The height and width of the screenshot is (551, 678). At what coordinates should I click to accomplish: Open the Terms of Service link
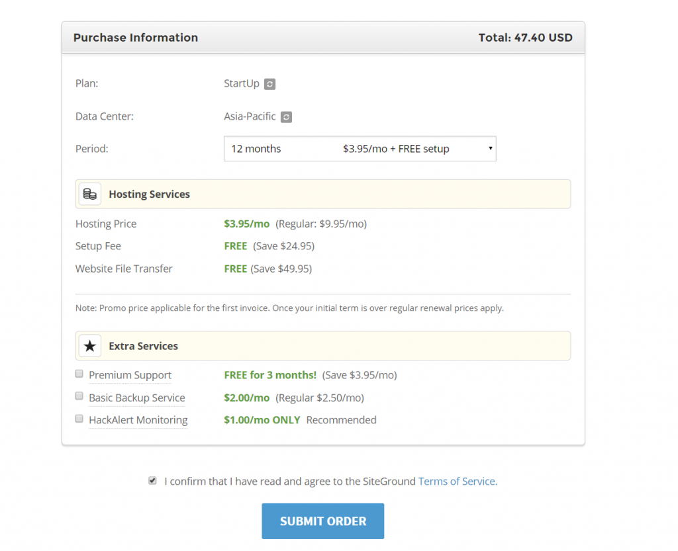[x=458, y=482]
